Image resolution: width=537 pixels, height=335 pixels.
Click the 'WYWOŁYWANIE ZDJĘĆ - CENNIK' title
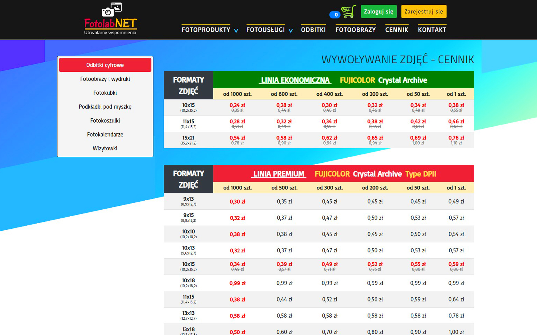[398, 59]
